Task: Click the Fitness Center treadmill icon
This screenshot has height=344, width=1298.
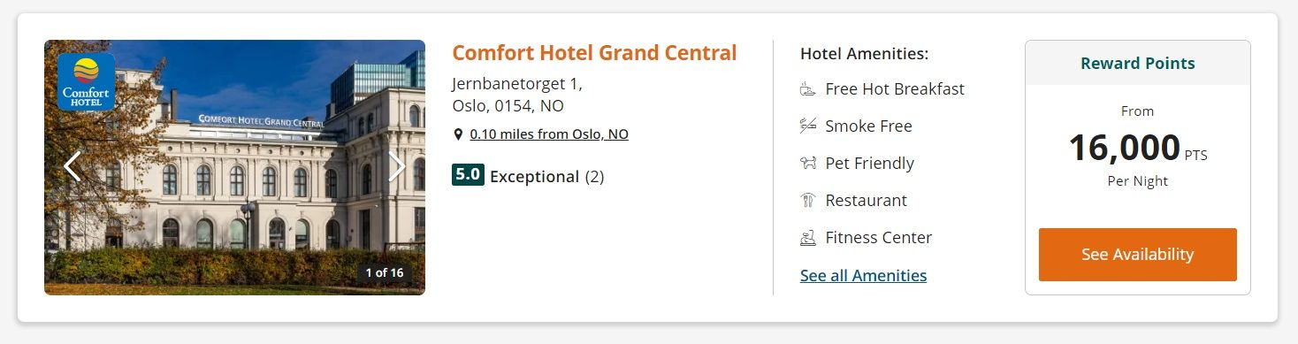Action: pos(807,238)
